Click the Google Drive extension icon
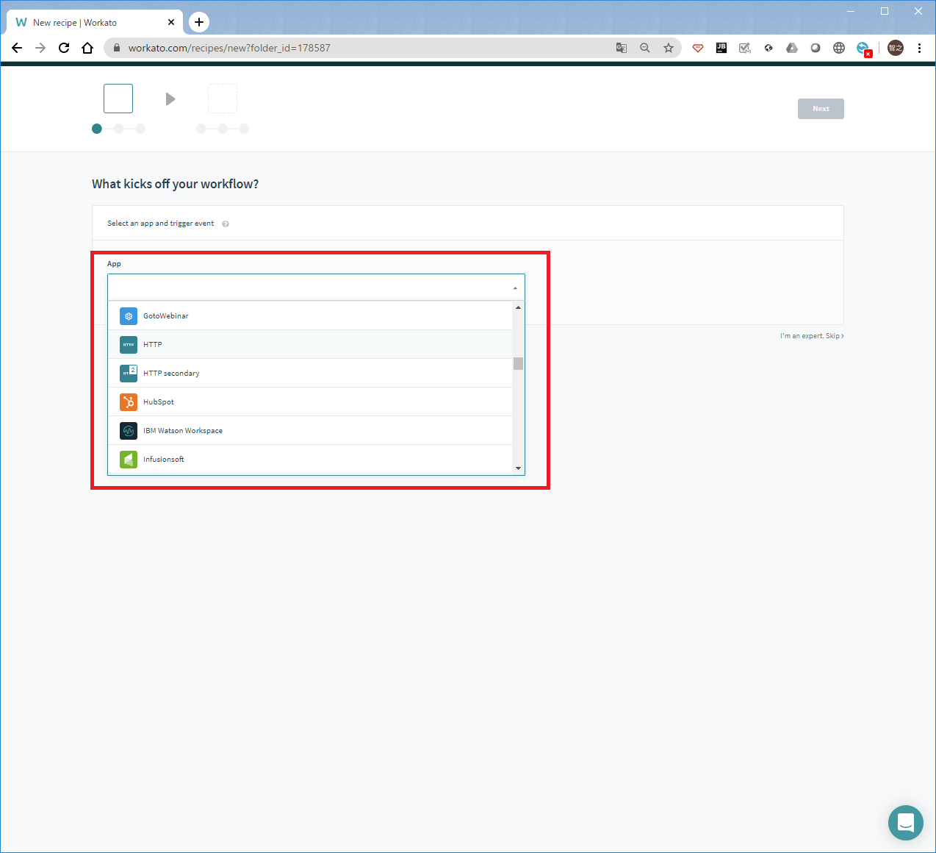The image size is (936, 853). (792, 48)
